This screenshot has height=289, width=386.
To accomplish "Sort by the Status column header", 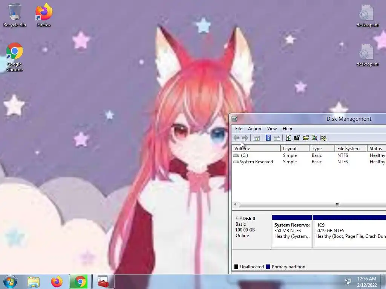I will [377, 148].
